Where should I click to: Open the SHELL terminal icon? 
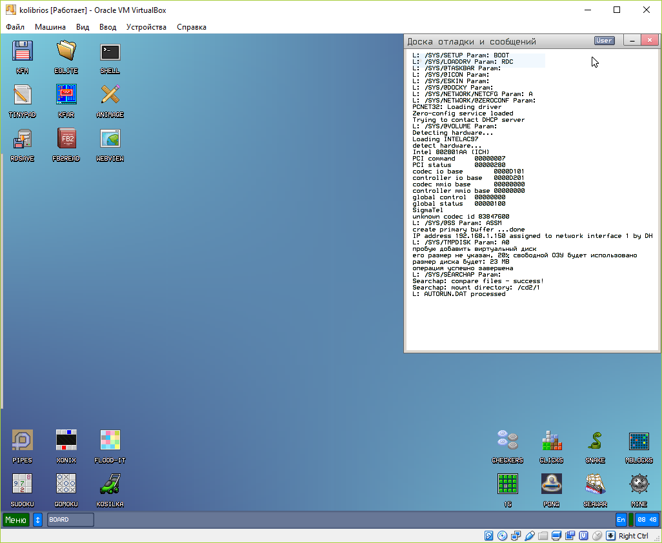[110, 52]
